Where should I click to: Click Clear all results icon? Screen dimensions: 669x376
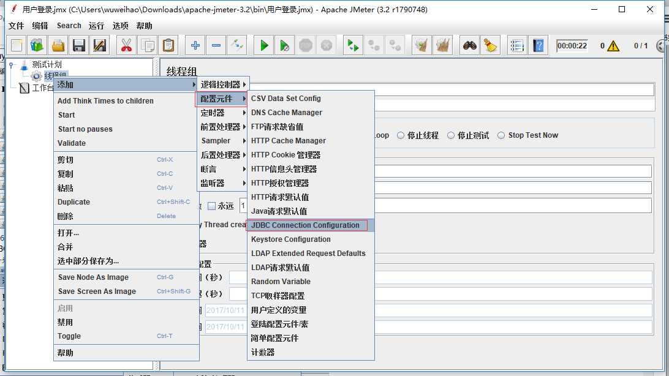pos(442,45)
